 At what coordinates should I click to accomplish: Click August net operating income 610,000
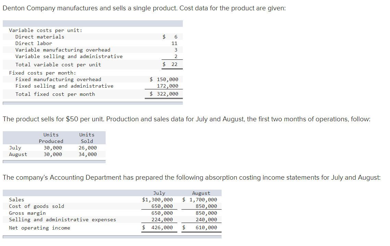click(200, 227)
